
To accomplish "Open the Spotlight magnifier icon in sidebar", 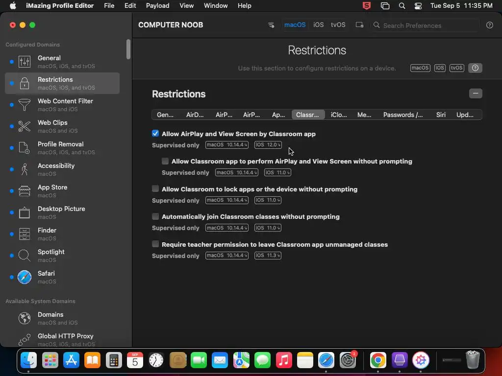I will coord(25,256).
